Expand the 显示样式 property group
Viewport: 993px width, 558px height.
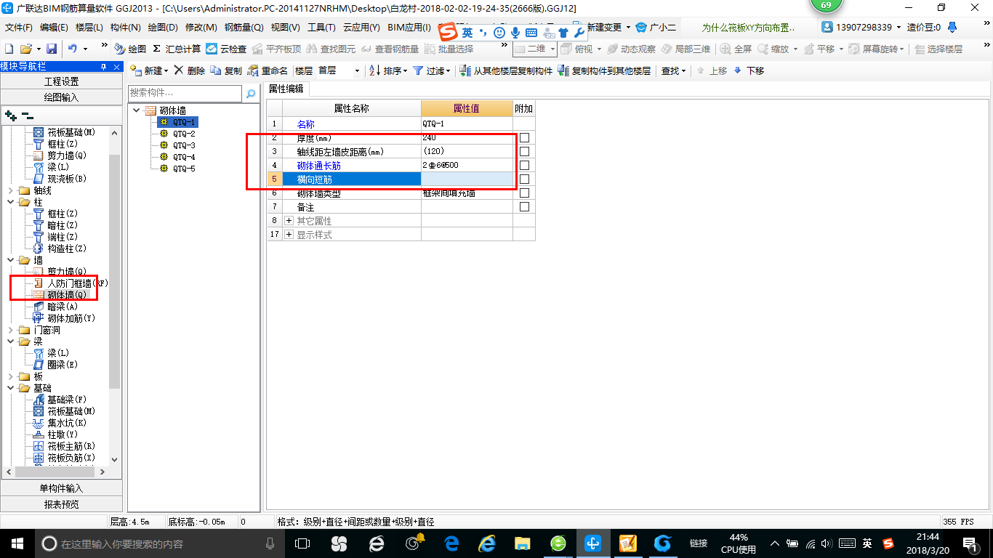[x=289, y=234]
